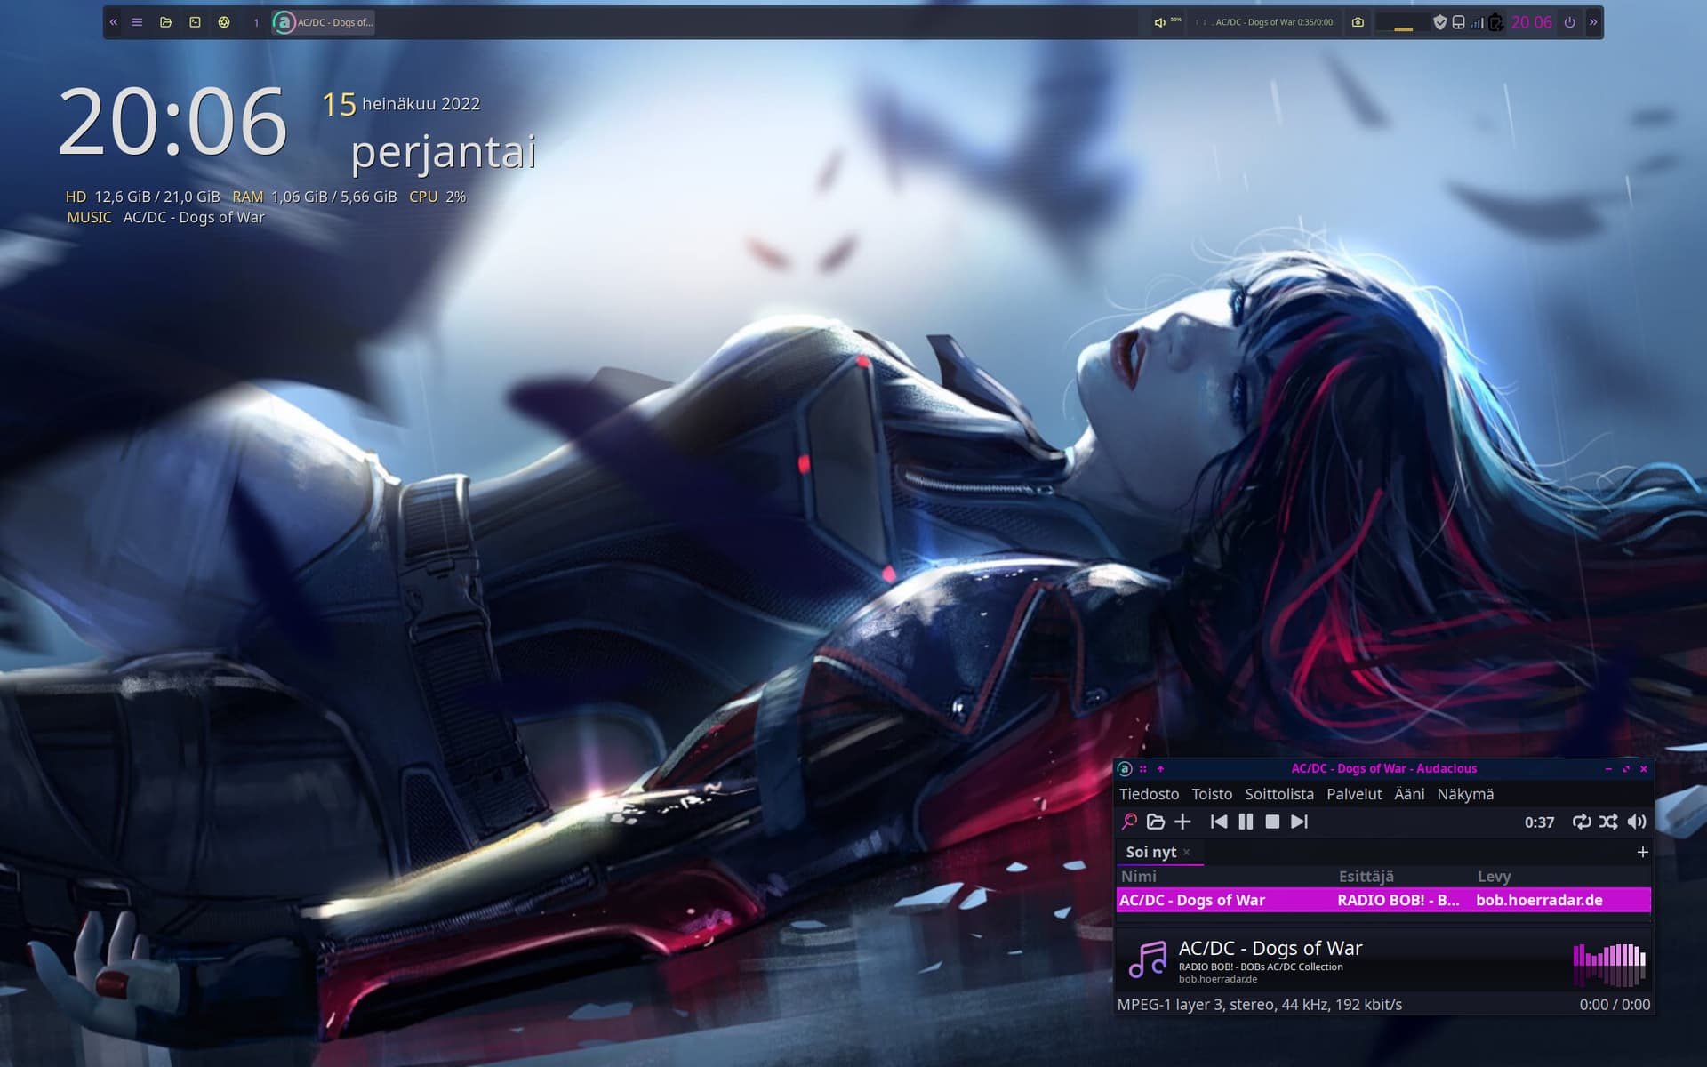This screenshot has height=1067, width=1707.
Task: Click the spectrum visualizer in Audacious
Action: [1609, 964]
